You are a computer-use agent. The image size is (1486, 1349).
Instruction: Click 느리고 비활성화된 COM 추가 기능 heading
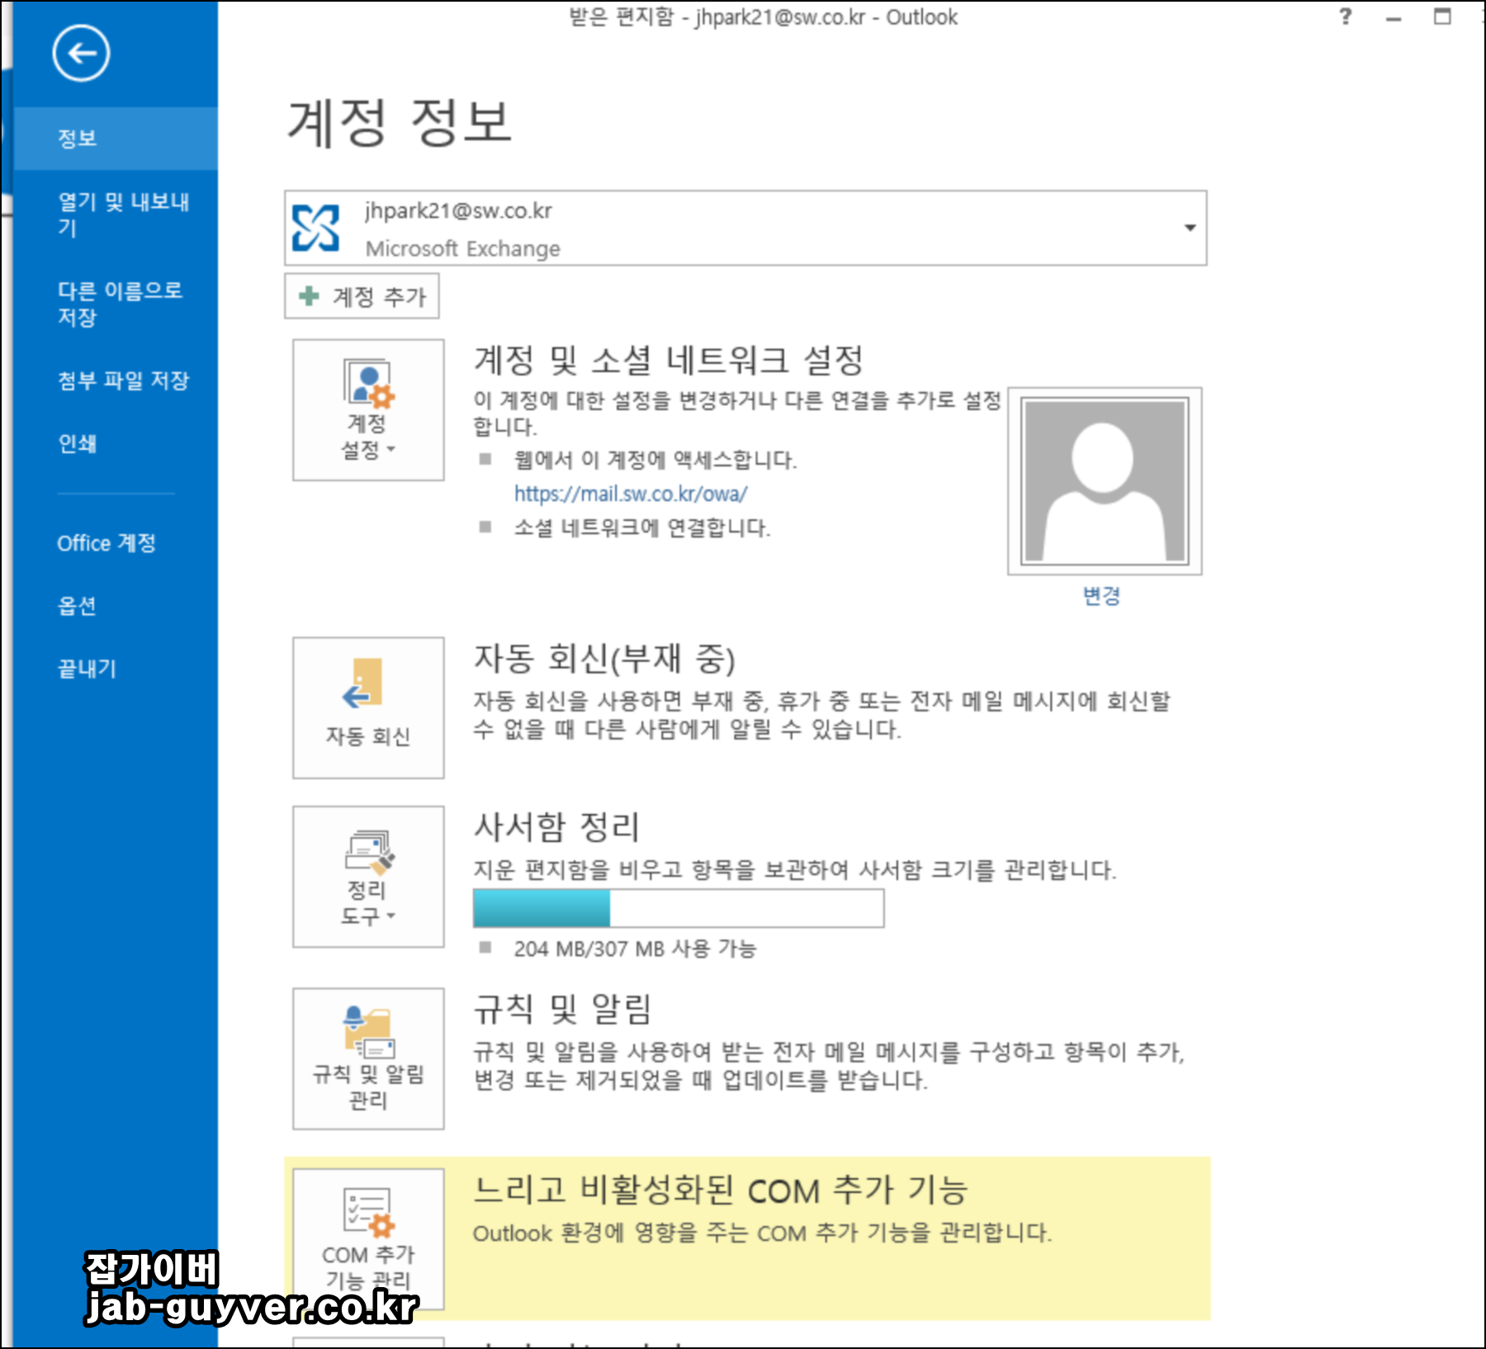point(721,1190)
